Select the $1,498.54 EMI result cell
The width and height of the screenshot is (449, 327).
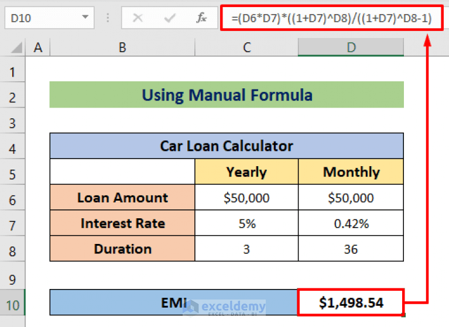click(x=351, y=302)
